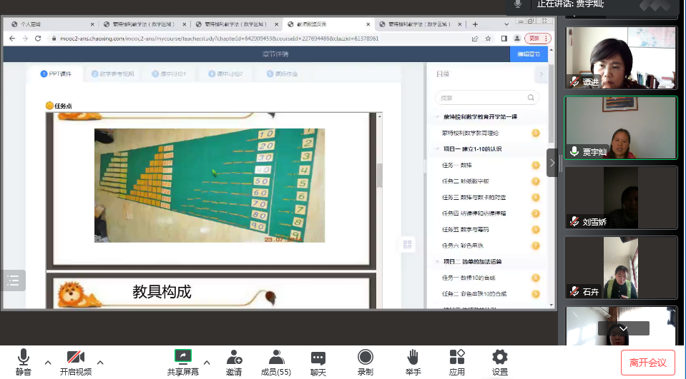Open the 应用 apps icon
Viewport: 686px width, 379px height.
click(456, 358)
